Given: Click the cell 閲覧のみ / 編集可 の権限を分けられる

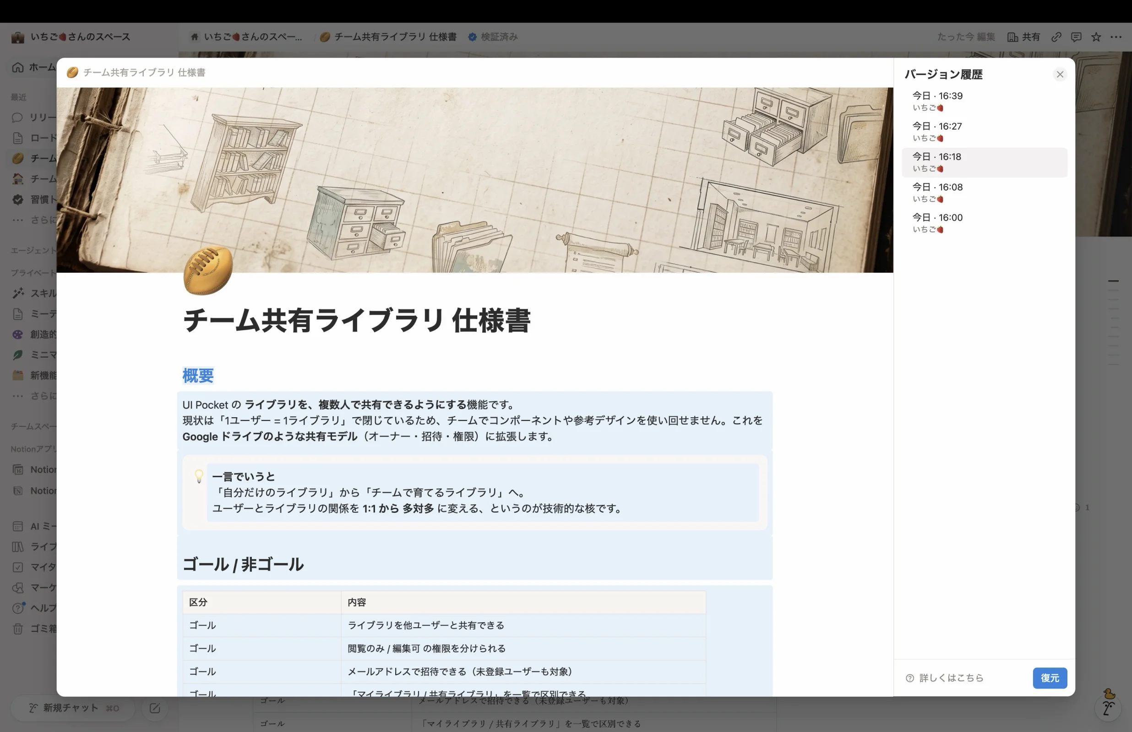Looking at the screenshot, I should [x=523, y=649].
